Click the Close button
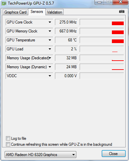Screen dimensions: 129x161 (x=114, y=154)
